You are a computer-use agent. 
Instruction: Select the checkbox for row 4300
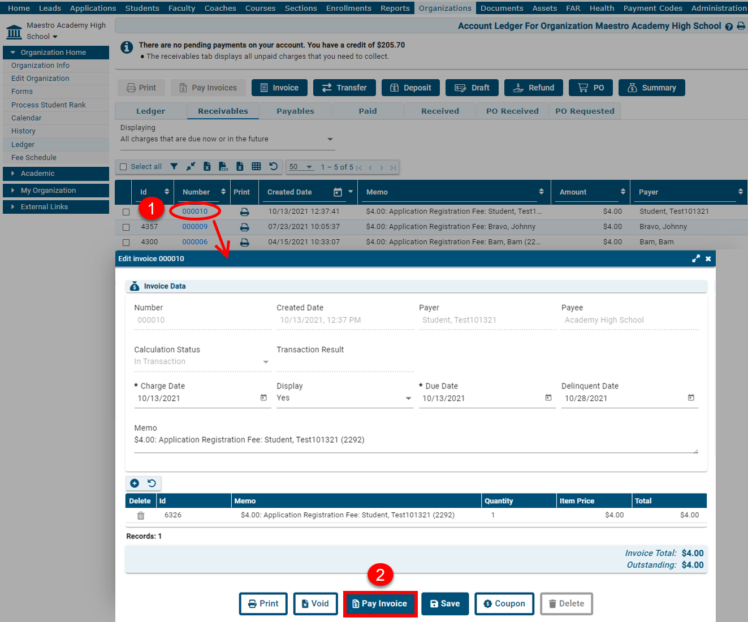126,242
